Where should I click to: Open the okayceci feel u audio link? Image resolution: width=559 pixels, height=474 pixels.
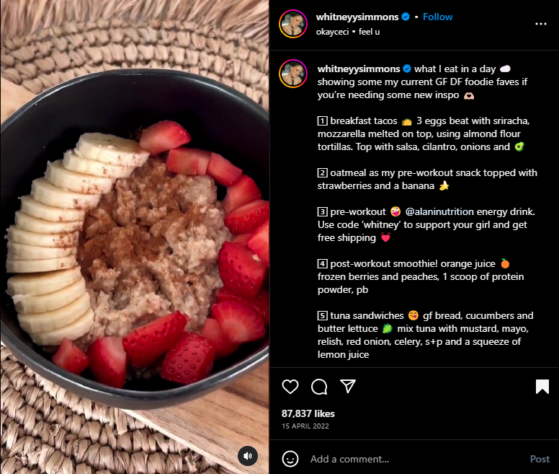tap(348, 32)
